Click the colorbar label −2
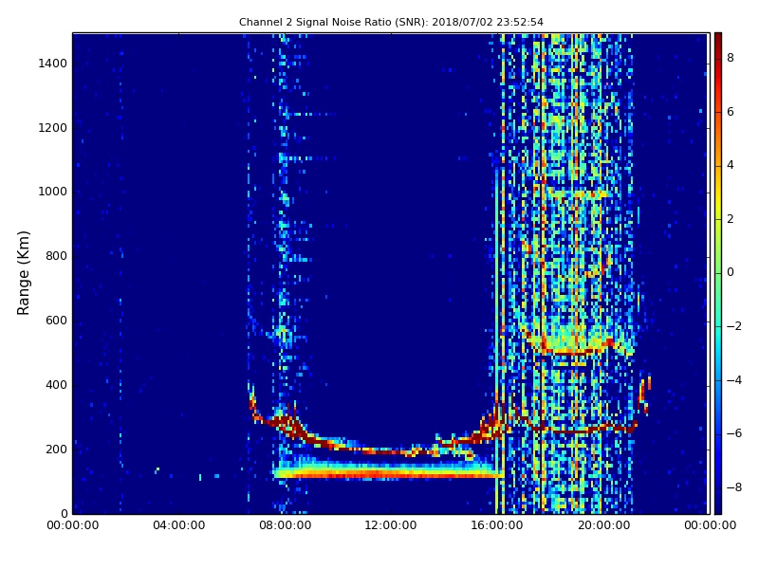This screenshot has height=569, width=759. click(734, 326)
